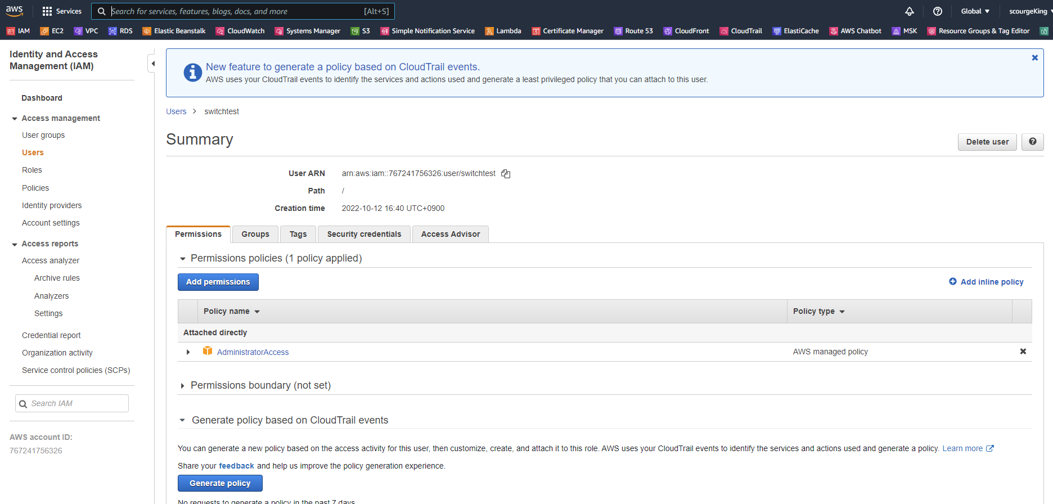Collapse the Permissions policies section
The height and width of the screenshot is (504, 1053).
point(182,259)
